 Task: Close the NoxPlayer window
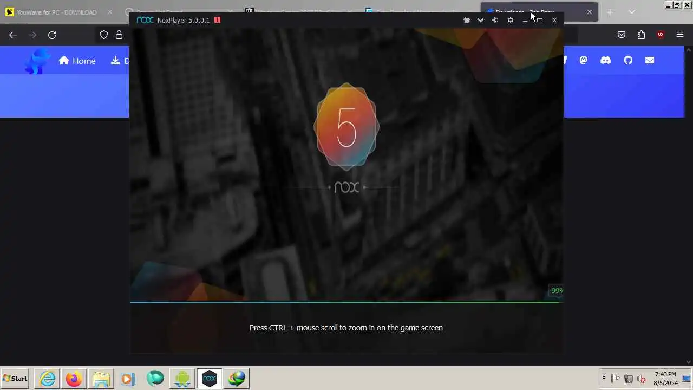pos(554,20)
